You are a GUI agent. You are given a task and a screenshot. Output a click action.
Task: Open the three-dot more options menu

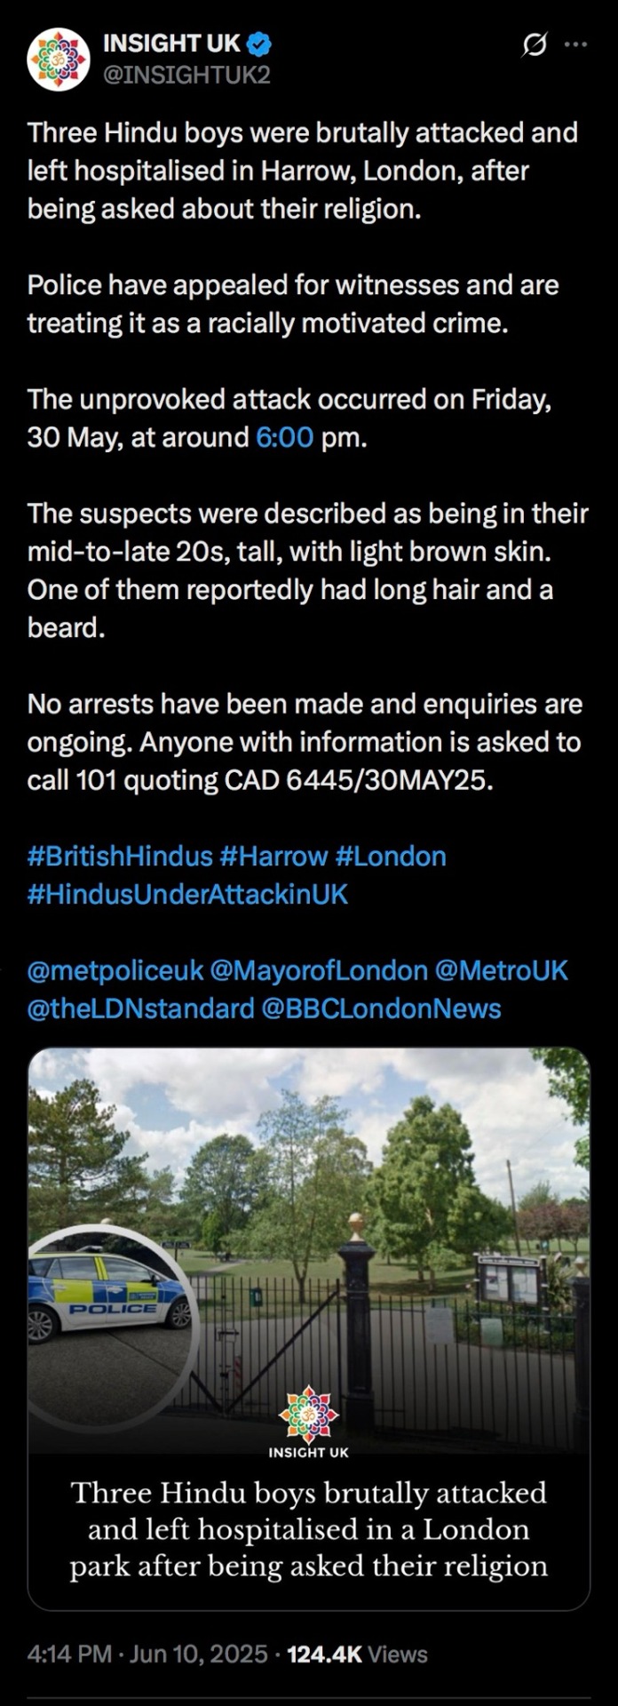point(576,44)
